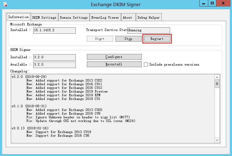Image resolution: width=232 pixels, height=156 pixels.
Task: Click the Reinstall button
Action: (114, 64)
